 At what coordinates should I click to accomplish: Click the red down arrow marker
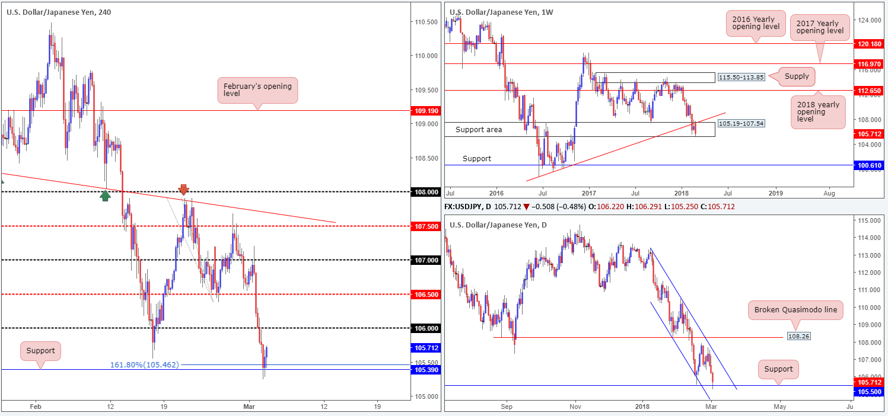click(x=183, y=190)
